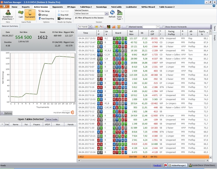
Task: Open the LeakBuster tab
Action: point(131,7)
